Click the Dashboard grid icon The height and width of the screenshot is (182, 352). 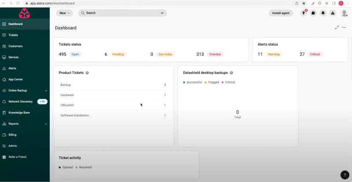point(4,24)
